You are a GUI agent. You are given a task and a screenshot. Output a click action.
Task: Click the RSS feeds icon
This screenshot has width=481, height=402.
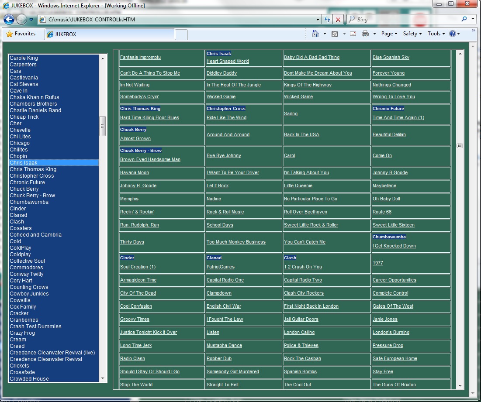(x=335, y=34)
